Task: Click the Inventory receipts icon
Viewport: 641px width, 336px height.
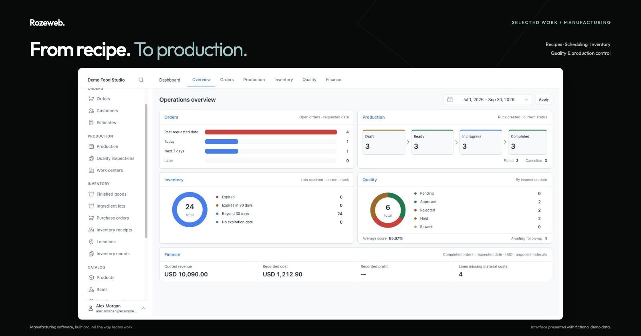Action: click(91, 230)
